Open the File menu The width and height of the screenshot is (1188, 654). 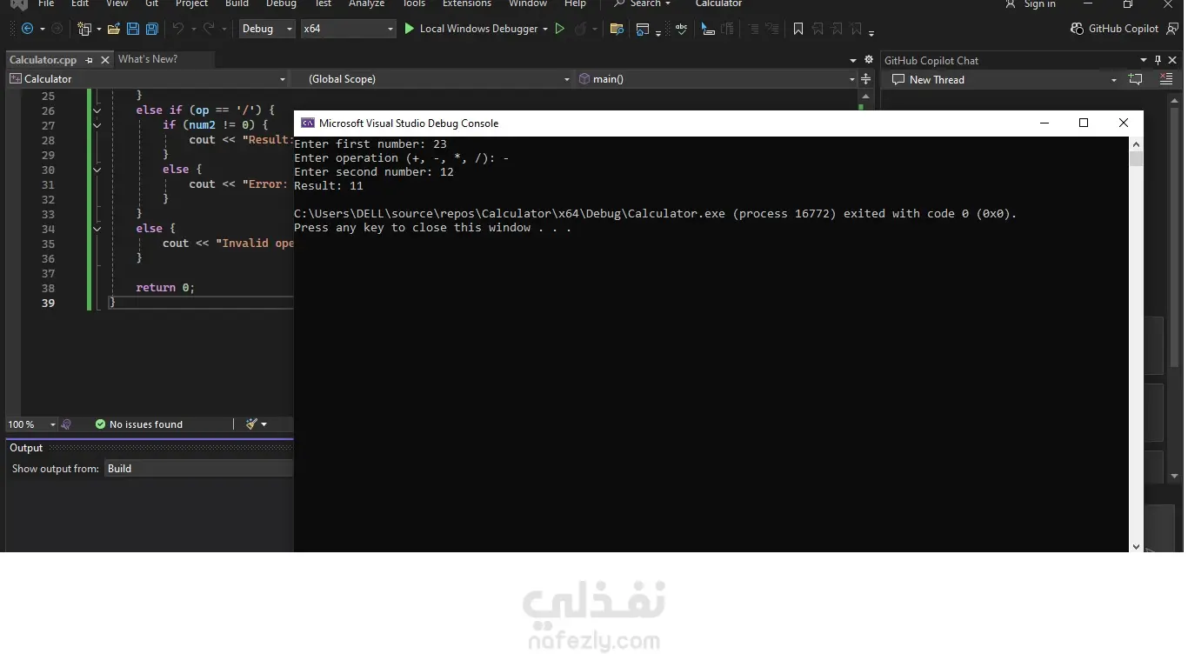pos(45,3)
